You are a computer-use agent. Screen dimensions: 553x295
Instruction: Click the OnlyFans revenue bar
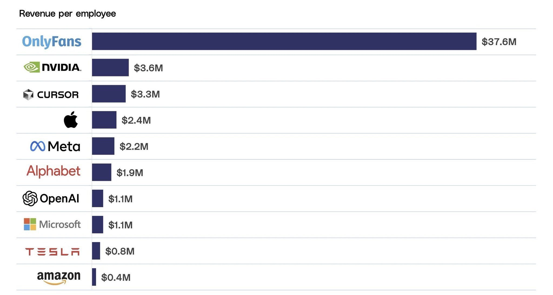tap(284, 41)
